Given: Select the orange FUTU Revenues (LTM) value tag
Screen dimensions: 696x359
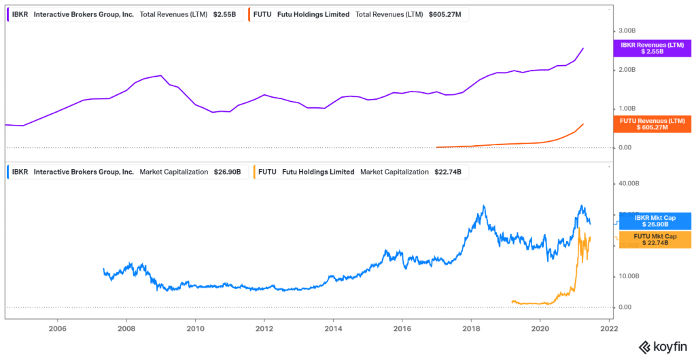Looking at the screenshot, I should click(x=652, y=124).
